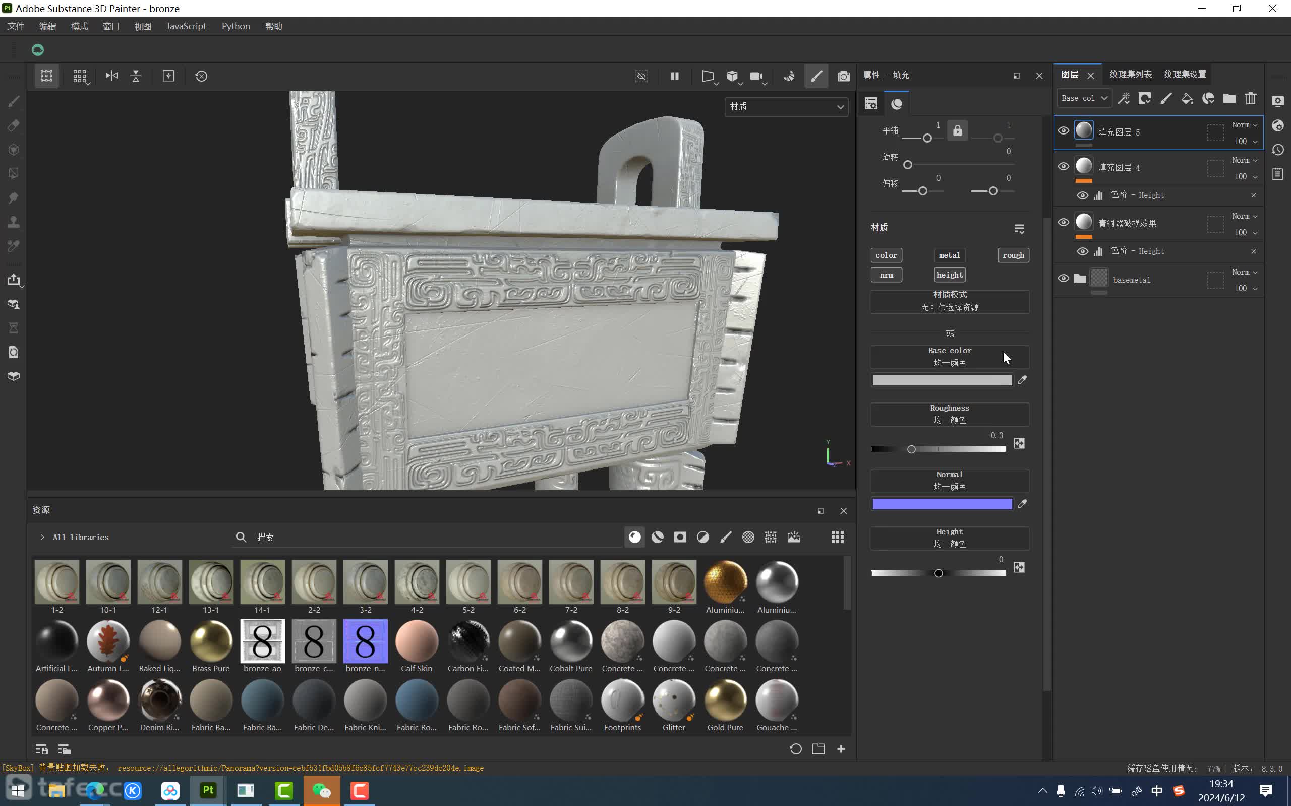1291x806 pixels.
Task: Switch to 纹理集设置 tab
Action: pos(1185,74)
